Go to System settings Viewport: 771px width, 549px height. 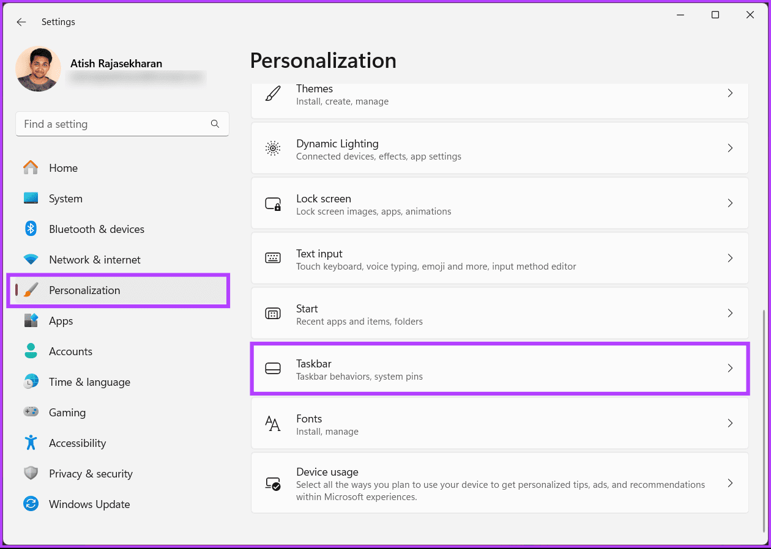(x=65, y=199)
